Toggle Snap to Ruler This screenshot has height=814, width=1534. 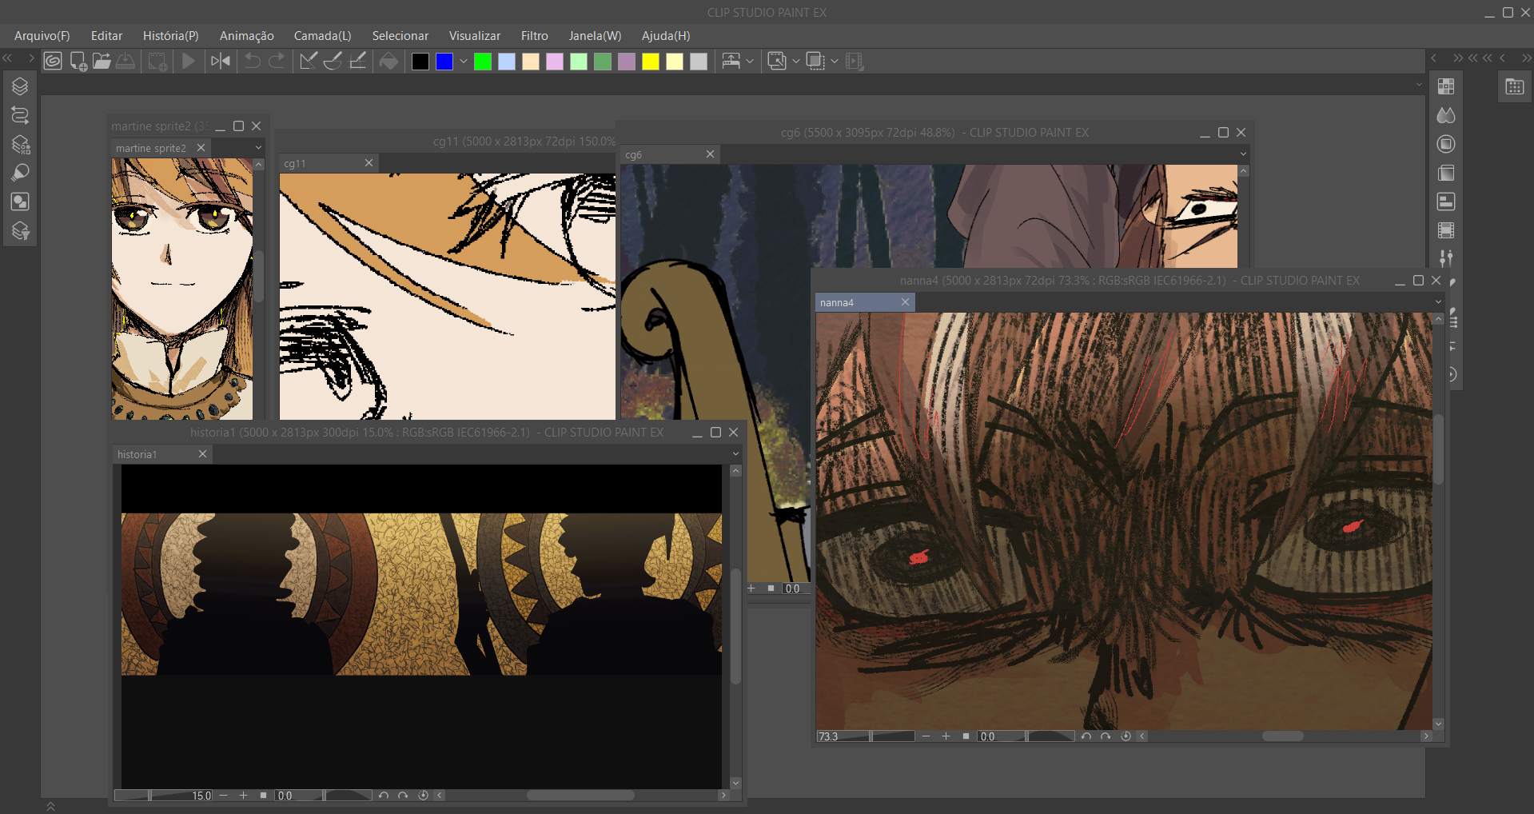[x=308, y=62]
